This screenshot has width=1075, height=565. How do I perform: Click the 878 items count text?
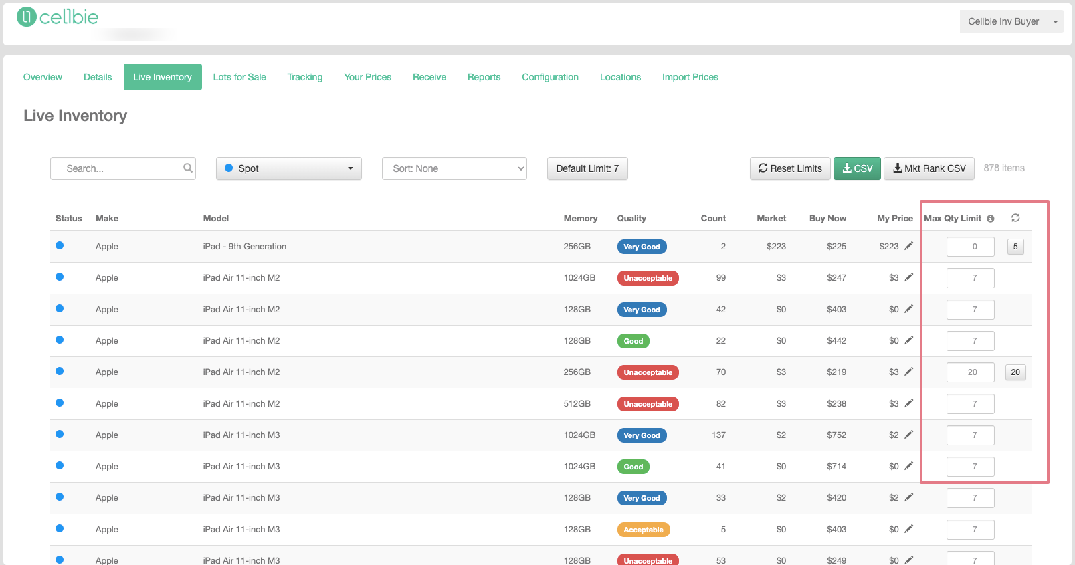tap(1004, 168)
